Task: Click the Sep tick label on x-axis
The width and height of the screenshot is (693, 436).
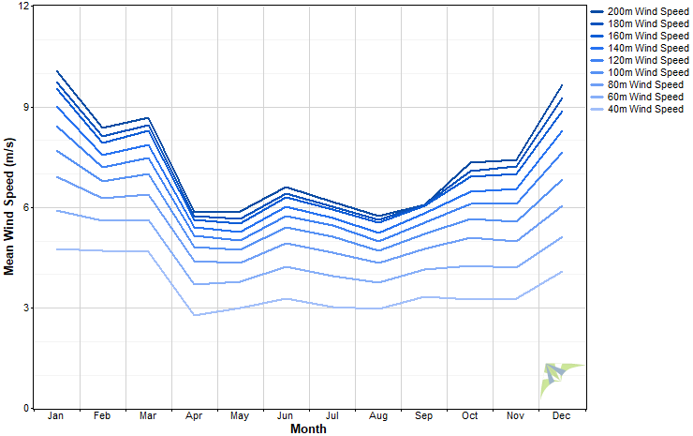Action: point(423,415)
